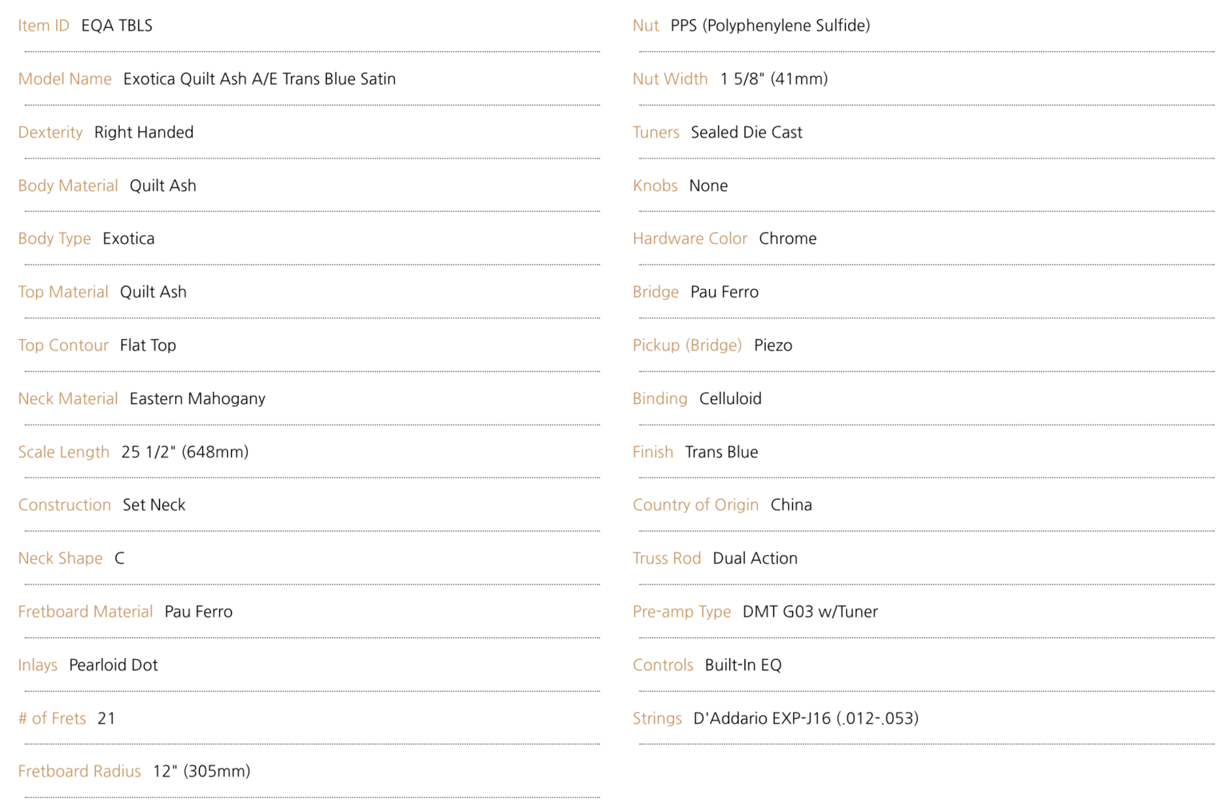The height and width of the screenshot is (807, 1228).
Task: Click the Top Contour label
Action: (x=63, y=346)
